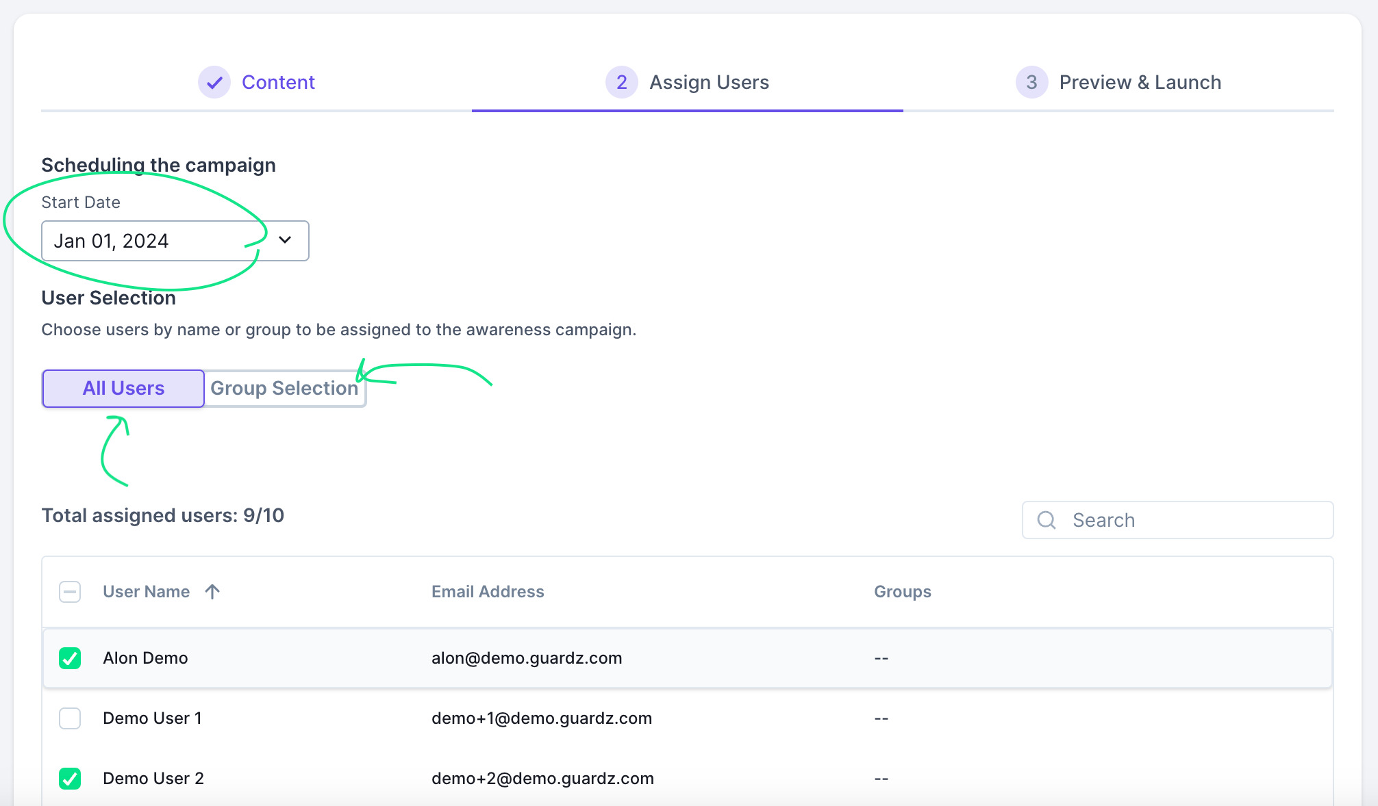Click the sort arrow beside User Name
1378x806 pixels.
[x=212, y=592]
